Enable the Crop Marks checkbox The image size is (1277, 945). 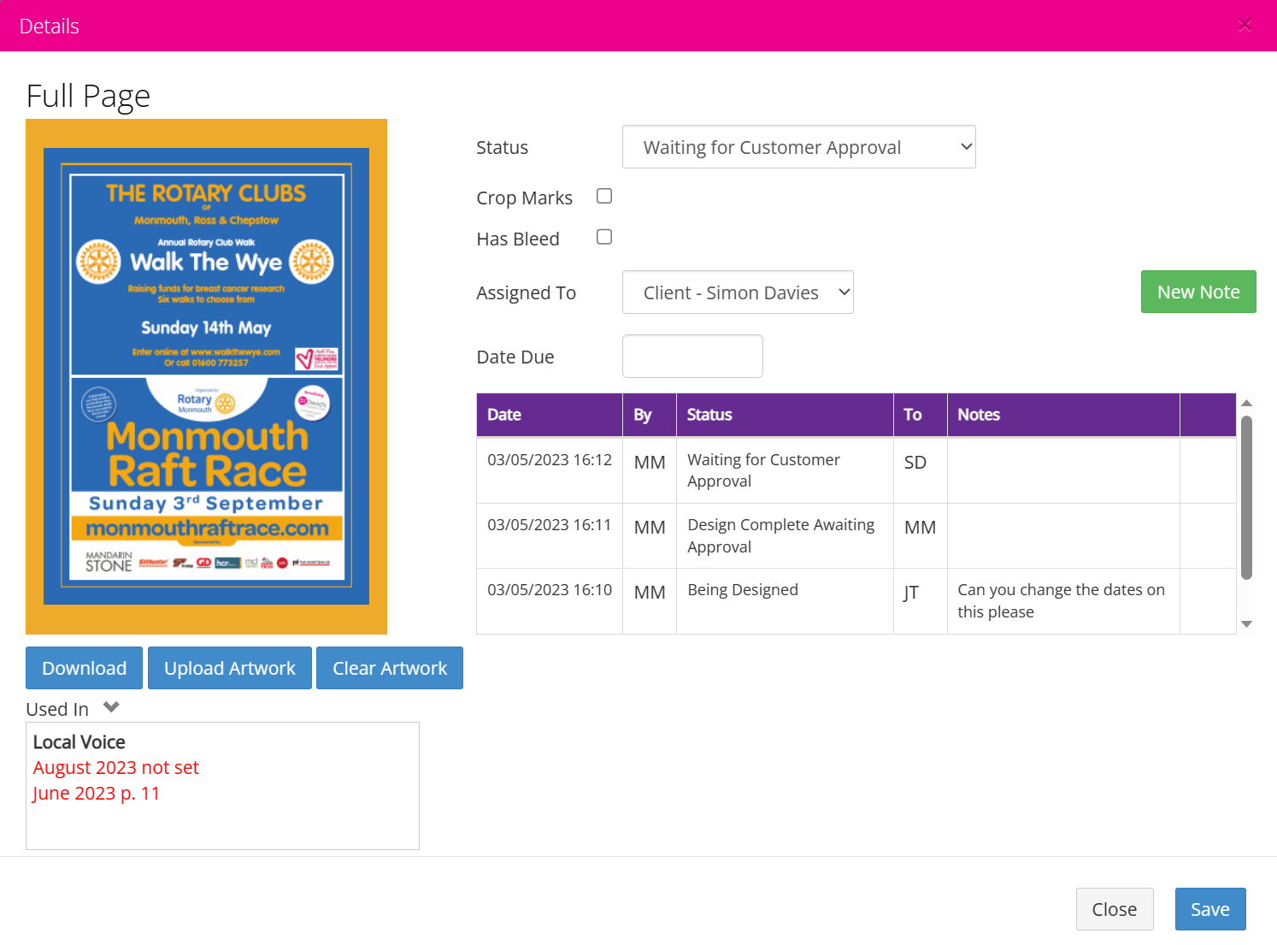[x=603, y=196]
